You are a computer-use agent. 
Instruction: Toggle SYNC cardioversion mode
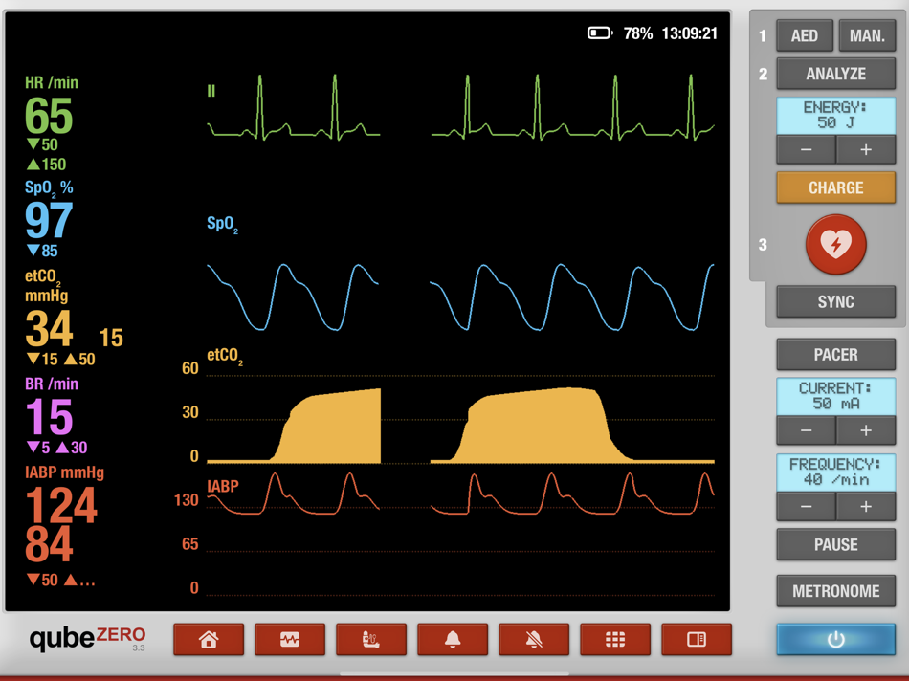pyautogui.click(x=836, y=301)
